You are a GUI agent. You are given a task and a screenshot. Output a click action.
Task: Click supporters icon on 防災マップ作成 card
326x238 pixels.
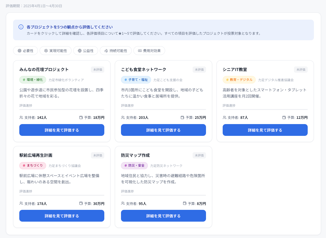(x=123, y=203)
